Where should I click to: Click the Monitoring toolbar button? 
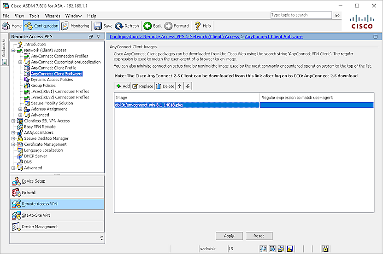[x=76, y=26]
